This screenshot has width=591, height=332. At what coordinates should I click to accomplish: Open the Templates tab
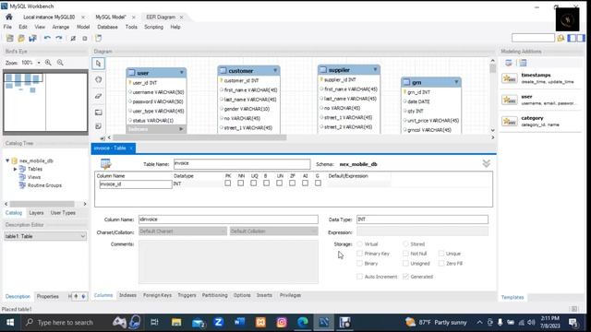click(x=513, y=297)
